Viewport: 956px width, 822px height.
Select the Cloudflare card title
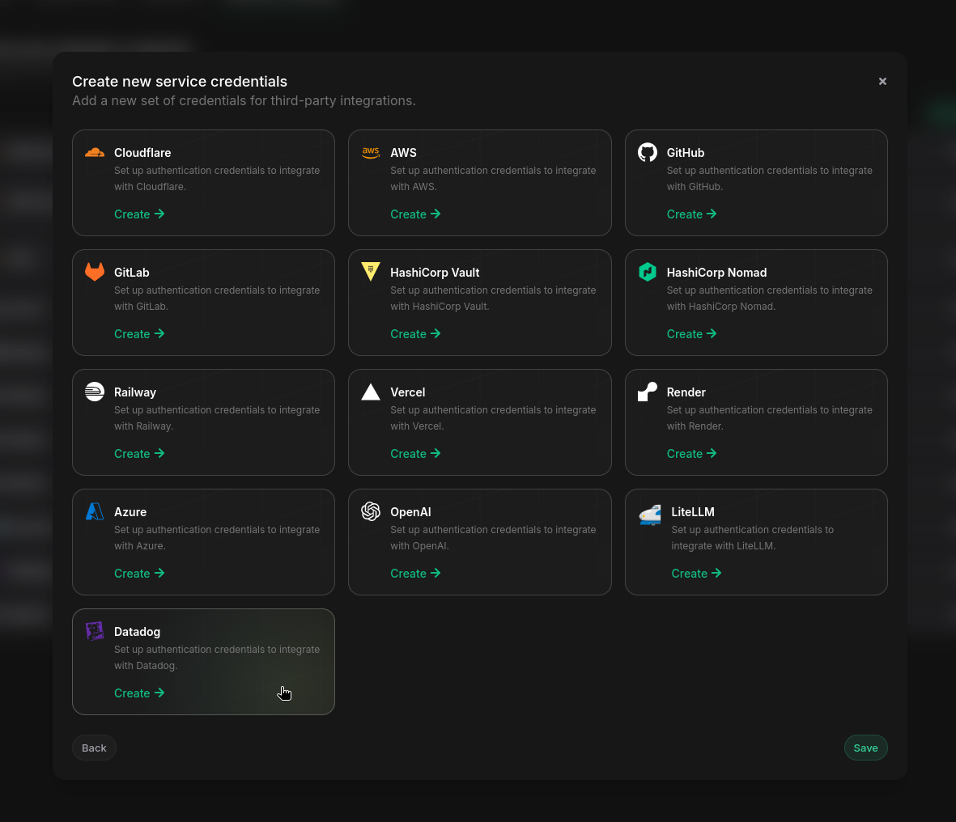point(142,153)
